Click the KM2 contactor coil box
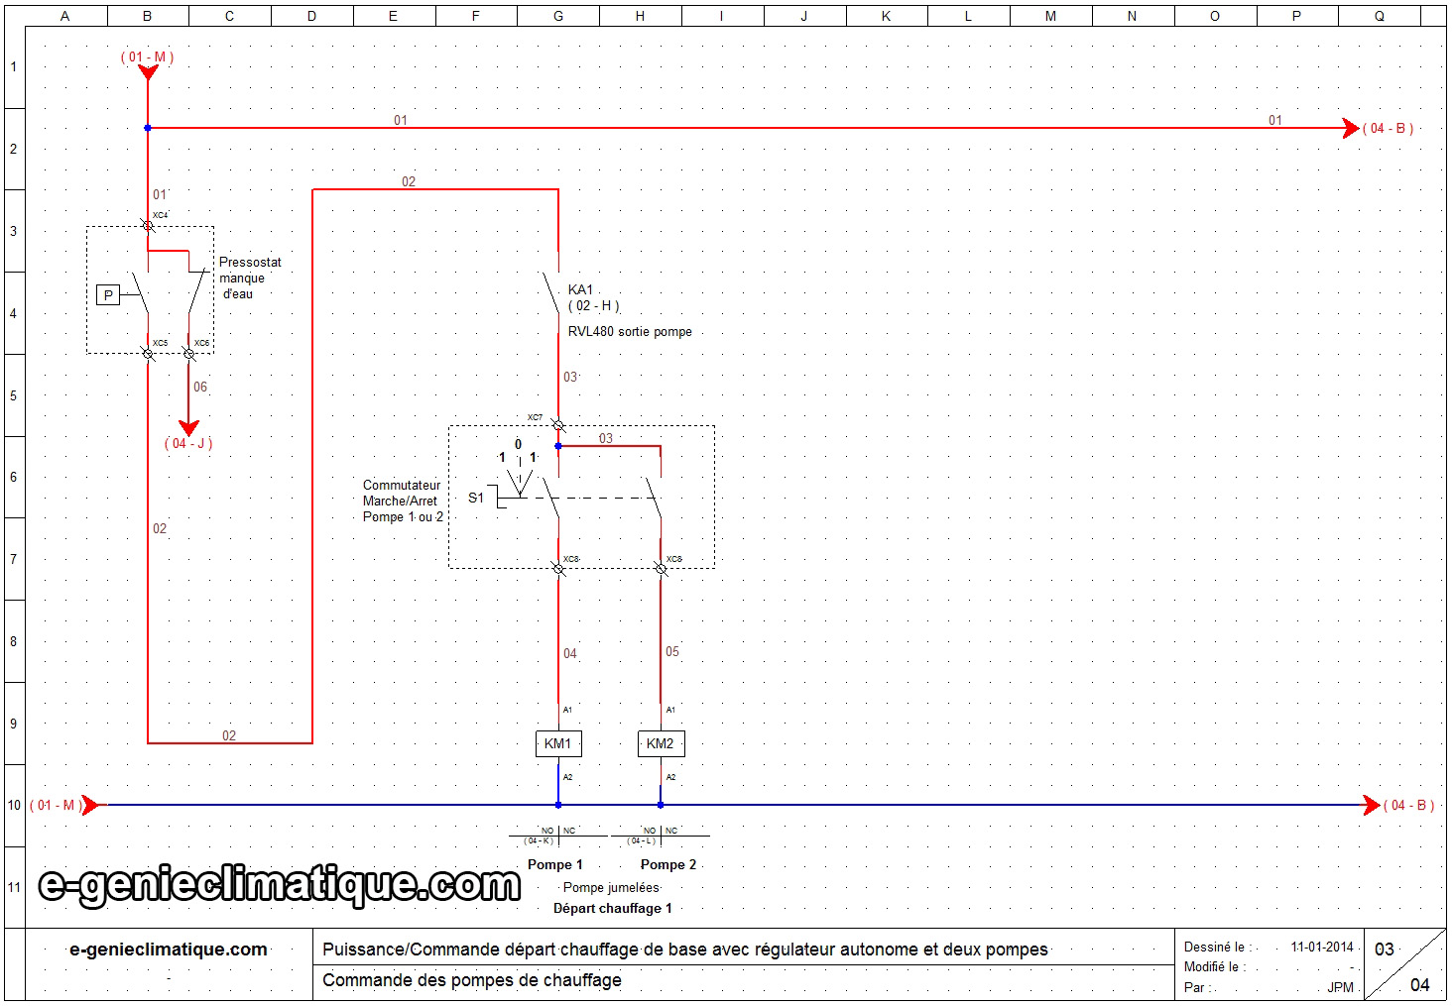Viewport: 1453px width, 1006px height. pos(661,743)
